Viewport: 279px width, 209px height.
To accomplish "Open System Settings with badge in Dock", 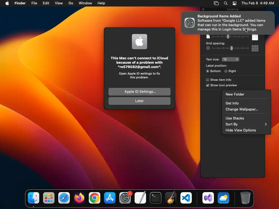I will coord(125,198).
